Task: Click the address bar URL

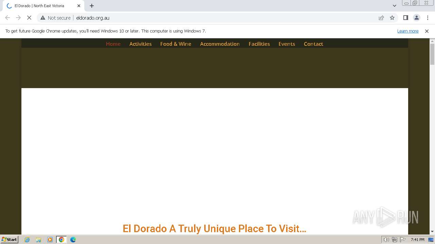Action: [x=93, y=18]
